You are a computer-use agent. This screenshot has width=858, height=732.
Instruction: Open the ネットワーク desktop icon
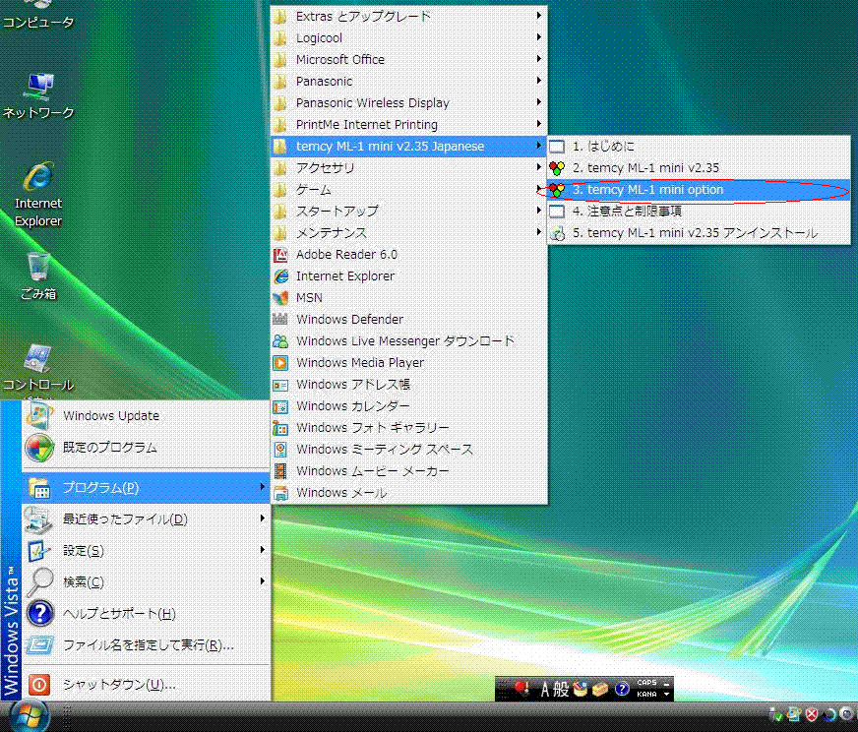(38, 95)
